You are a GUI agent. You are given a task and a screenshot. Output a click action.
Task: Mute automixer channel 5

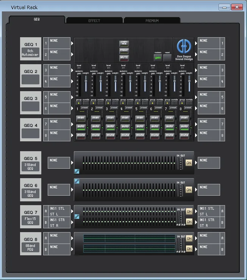[x=140, y=136]
